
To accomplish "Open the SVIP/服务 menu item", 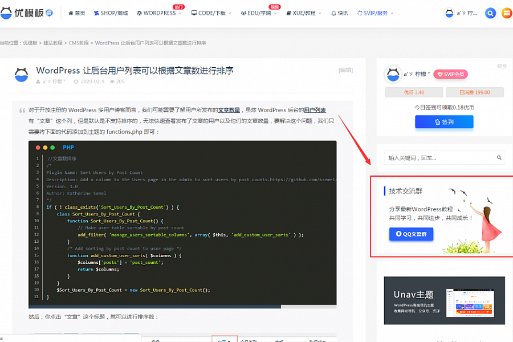I will coord(372,13).
